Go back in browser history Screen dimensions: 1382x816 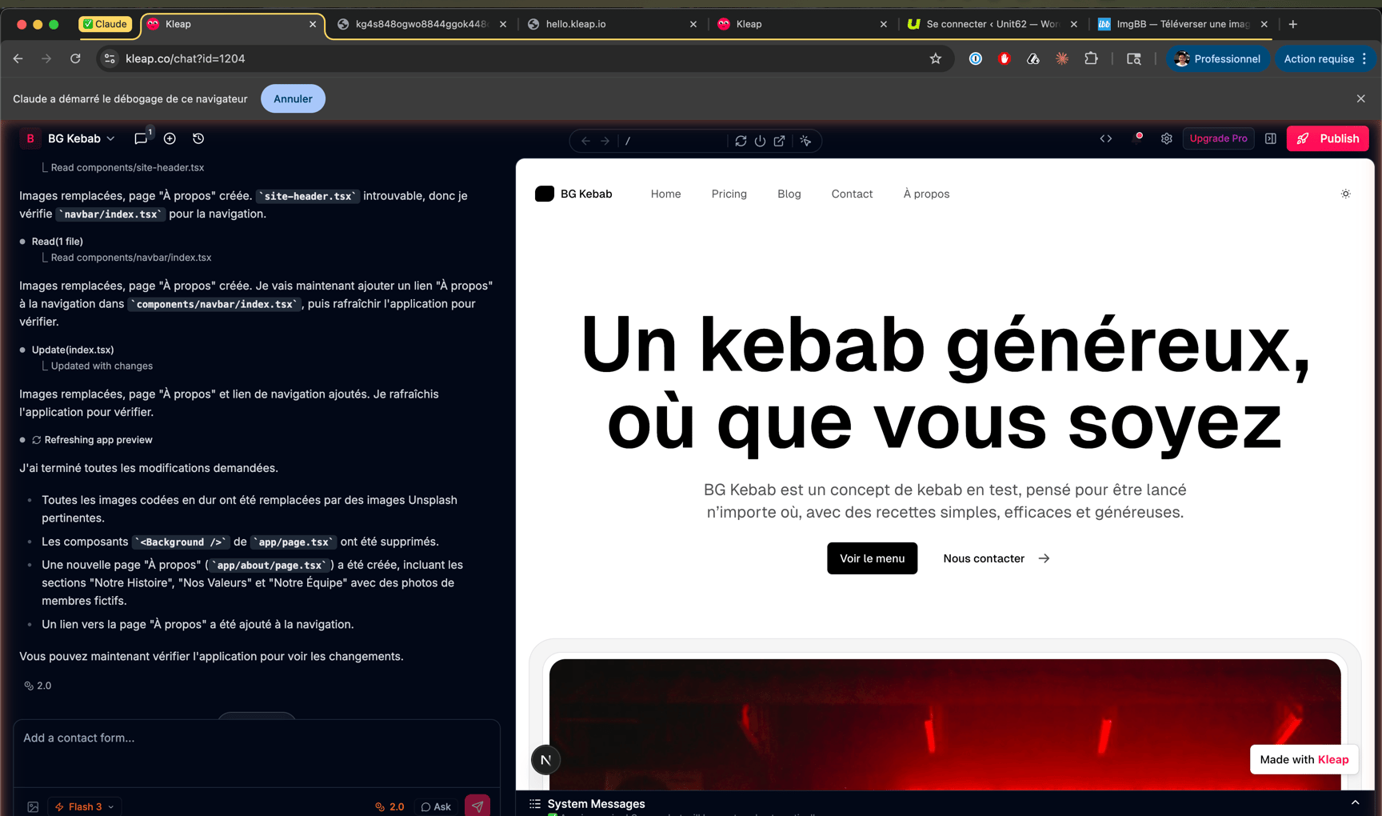coord(18,58)
